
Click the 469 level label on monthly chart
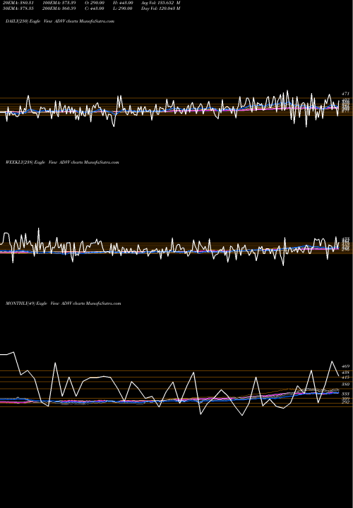345,366
